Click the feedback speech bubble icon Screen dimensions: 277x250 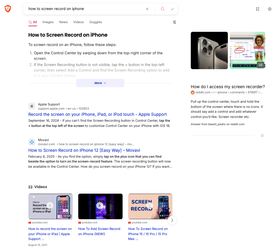click(x=262, y=136)
